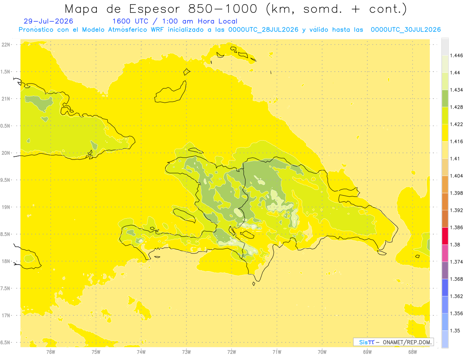Click the legend value '1.356'
The image size is (463, 357).
pos(456,313)
